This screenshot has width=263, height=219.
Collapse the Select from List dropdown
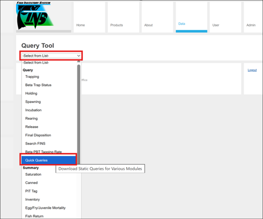[51, 56]
